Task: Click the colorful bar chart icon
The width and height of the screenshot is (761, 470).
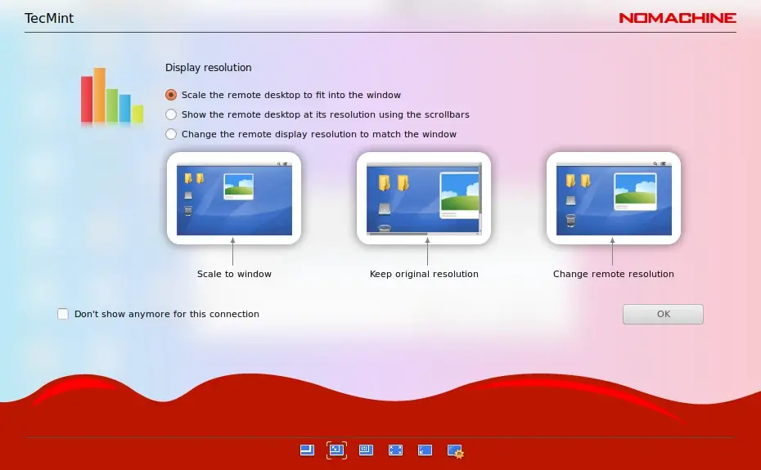Action: click(112, 96)
